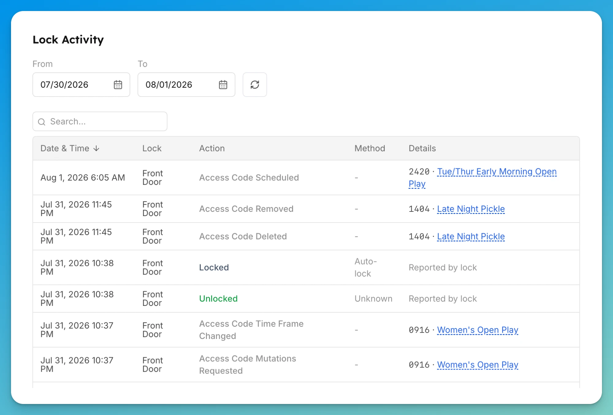The width and height of the screenshot is (613, 415).
Task: Open Late Night Pickle link in Removed row
Action: coord(471,209)
